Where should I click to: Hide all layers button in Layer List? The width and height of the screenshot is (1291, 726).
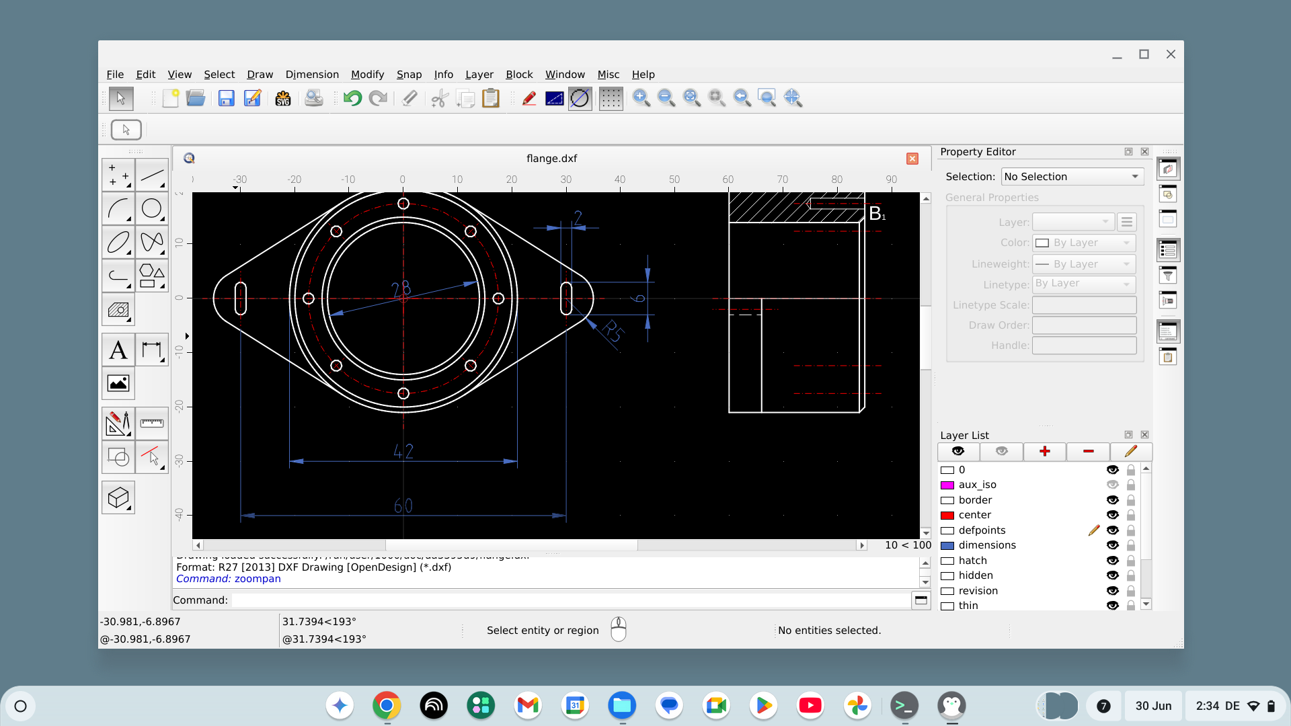[x=1001, y=451]
